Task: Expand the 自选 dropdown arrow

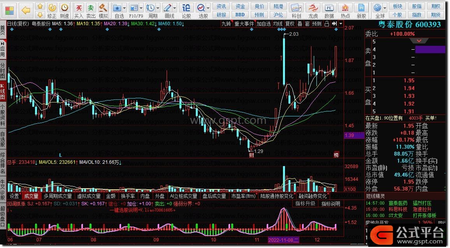Action: pyautogui.click(x=124, y=8)
